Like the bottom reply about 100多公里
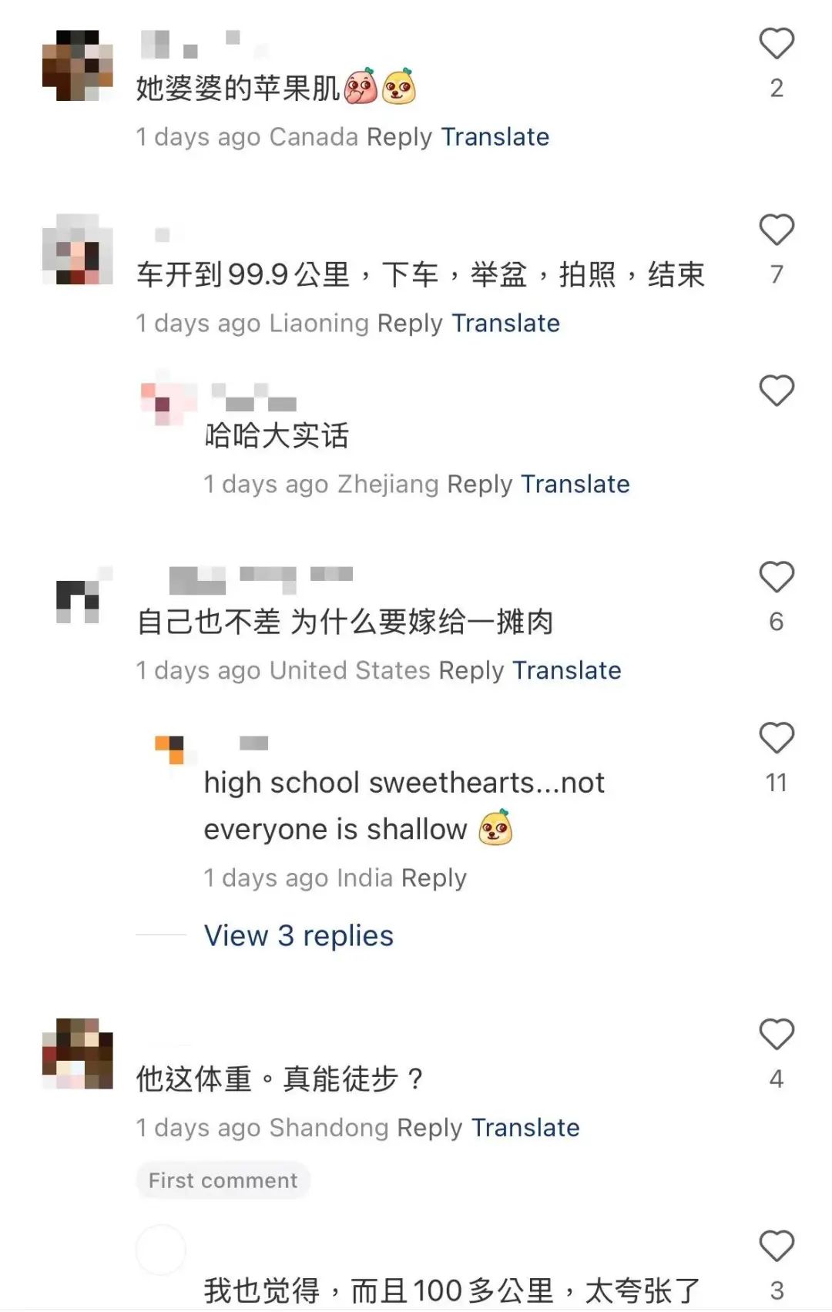 [x=777, y=1247]
